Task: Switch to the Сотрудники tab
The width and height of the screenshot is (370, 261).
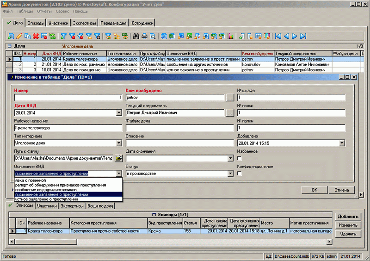Action: pyautogui.click(x=142, y=23)
